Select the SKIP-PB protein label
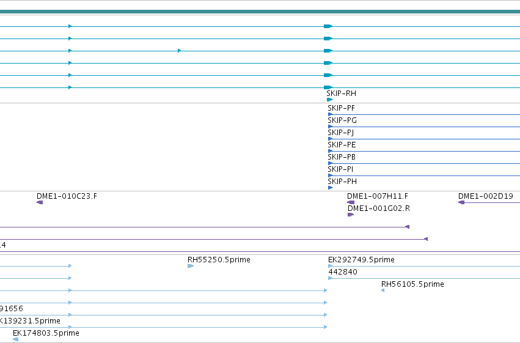Image resolution: width=520 pixels, height=343 pixels. point(342,157)
